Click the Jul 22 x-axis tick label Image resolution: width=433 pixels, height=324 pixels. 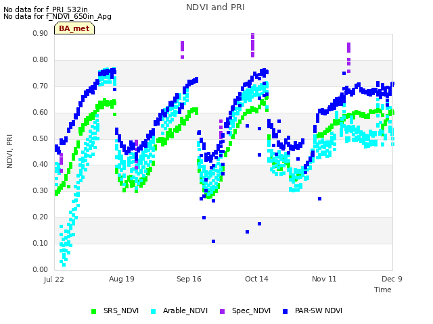pyautogui.click(x=53, y=279)
